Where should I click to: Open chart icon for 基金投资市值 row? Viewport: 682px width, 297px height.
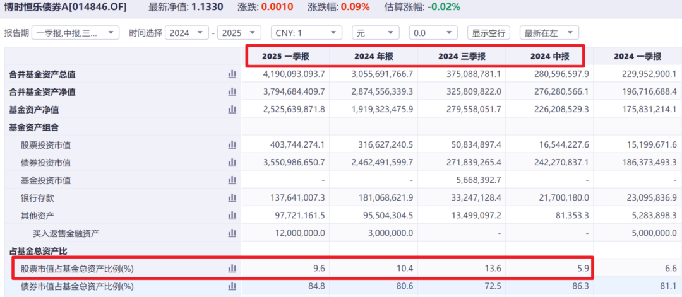click(x=232, y=180)
